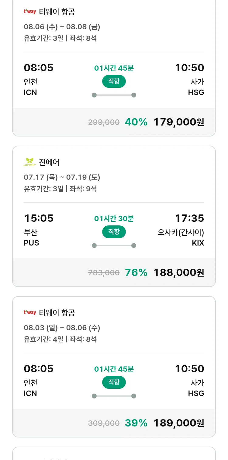Click the 부산 PUS departure airport
This screenshot has height=460, width=228.
click(x=31, y=238)
